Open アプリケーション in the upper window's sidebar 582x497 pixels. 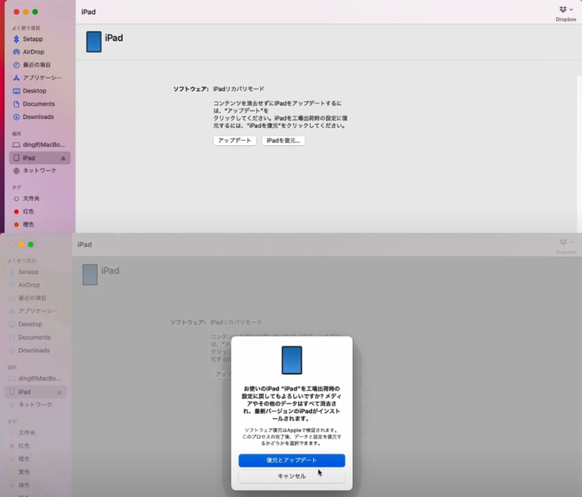pyautogui.click(x=37, y=77)
